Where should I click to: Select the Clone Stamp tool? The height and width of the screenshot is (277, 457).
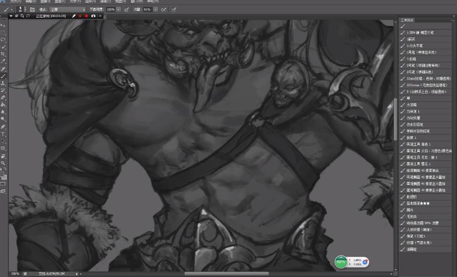click(3, 83)
